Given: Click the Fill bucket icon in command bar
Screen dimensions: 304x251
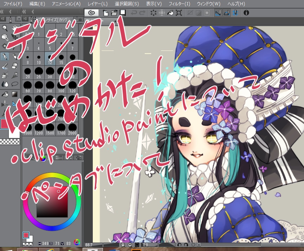Looking at the screenshot, I should (x=170, y=13).
